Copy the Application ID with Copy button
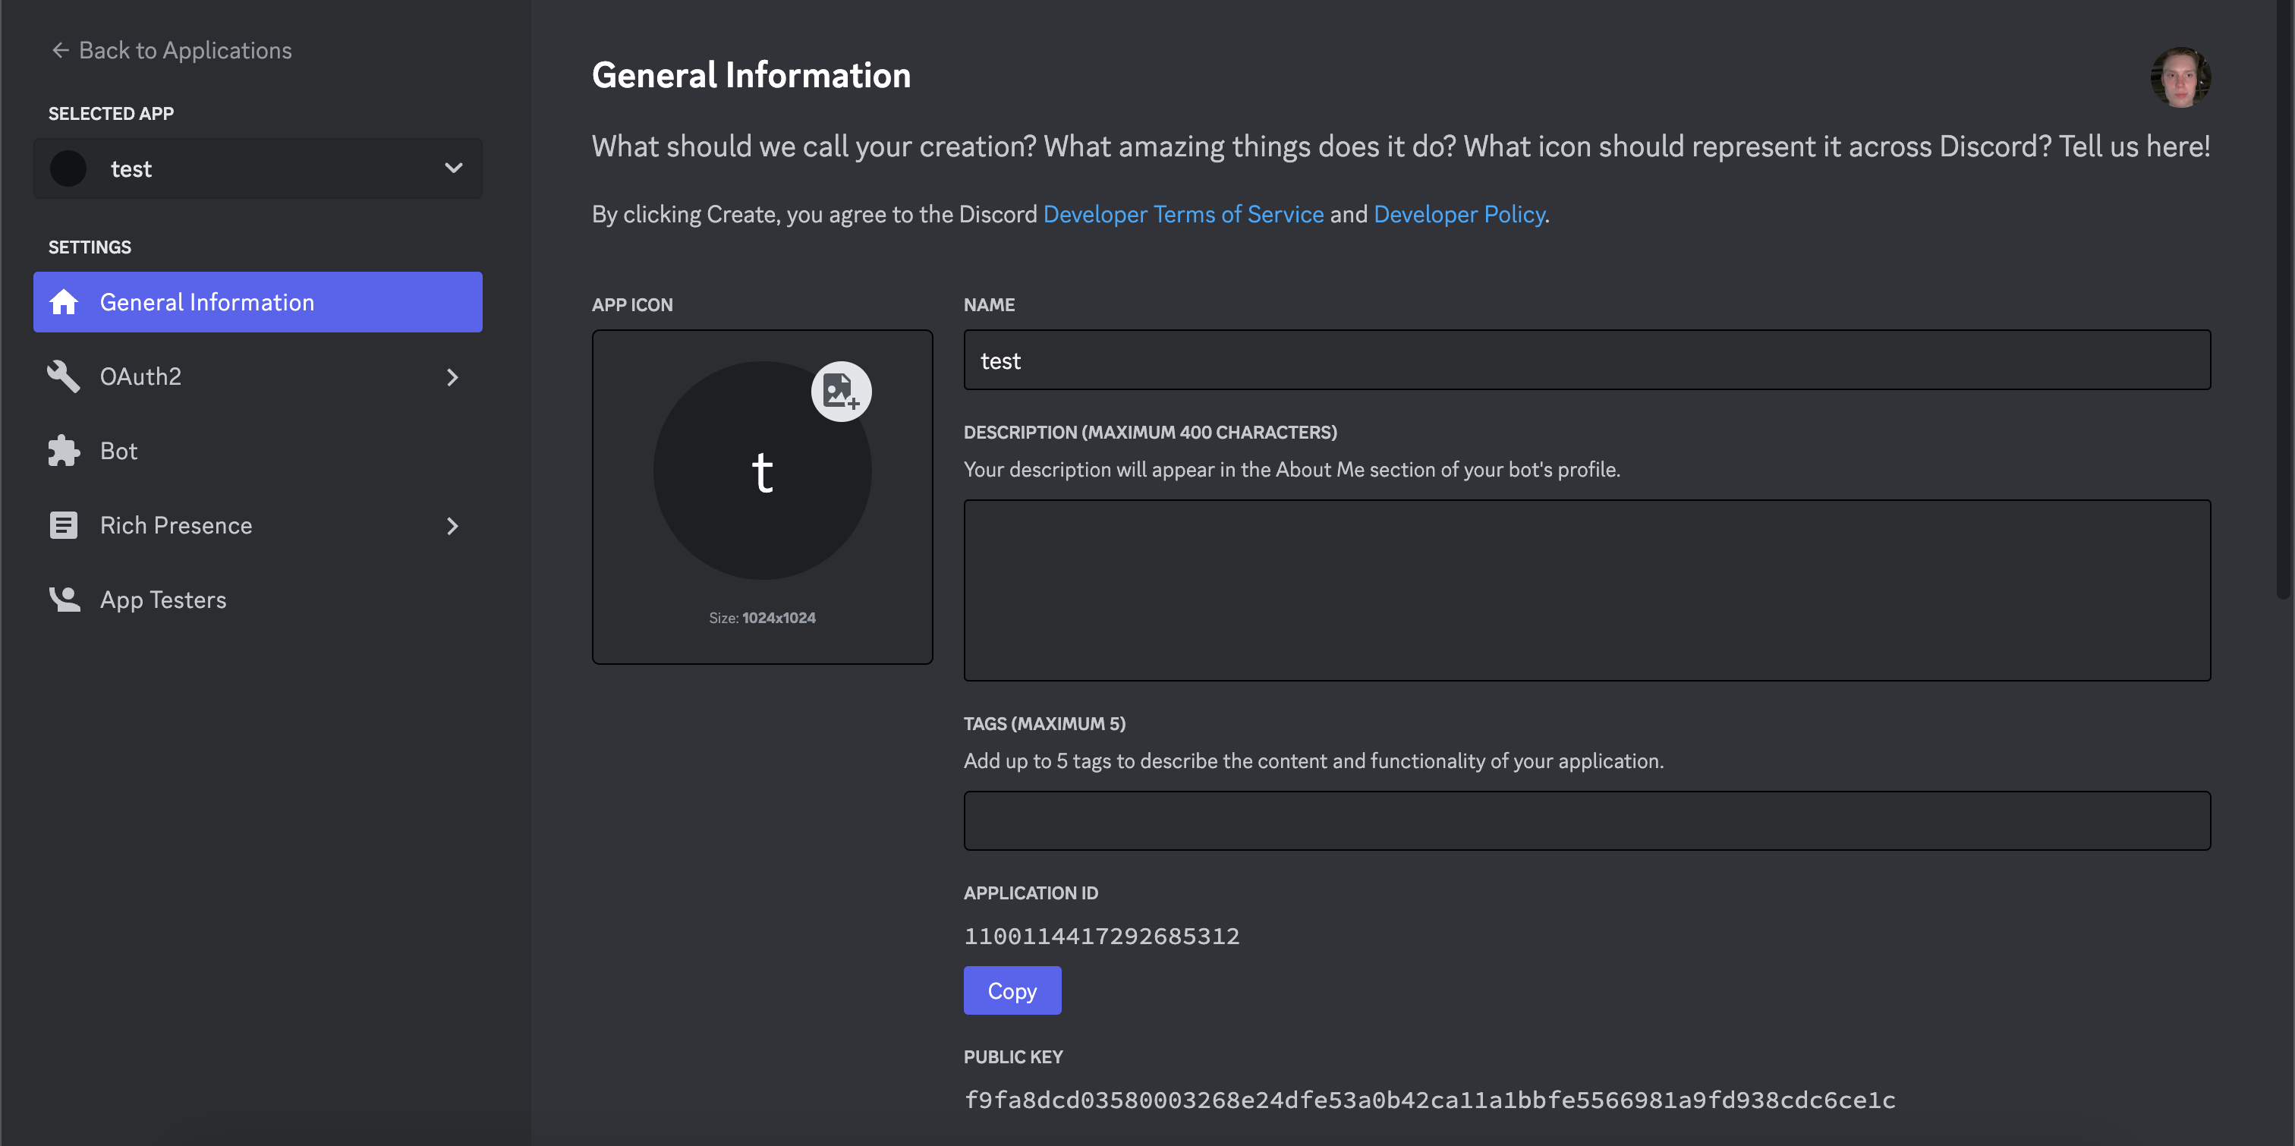 1012,990
